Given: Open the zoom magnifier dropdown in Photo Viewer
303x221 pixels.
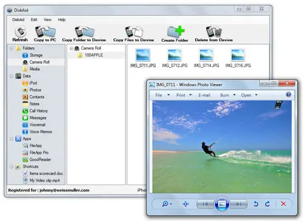Looking at the screenshot, I should [167, 204].
